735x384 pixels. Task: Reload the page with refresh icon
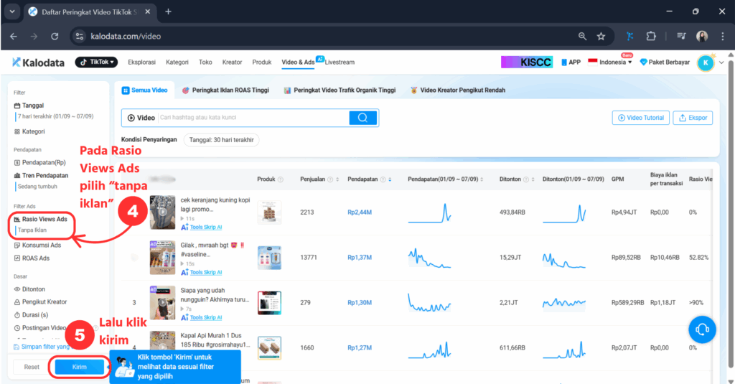click(x=55, y=36)
